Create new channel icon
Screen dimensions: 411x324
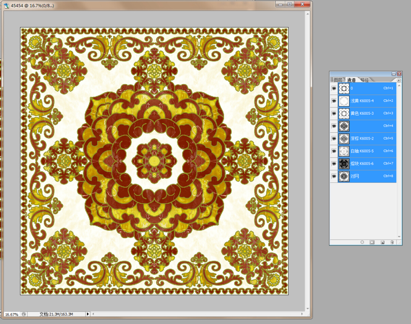tap(383, 242)
